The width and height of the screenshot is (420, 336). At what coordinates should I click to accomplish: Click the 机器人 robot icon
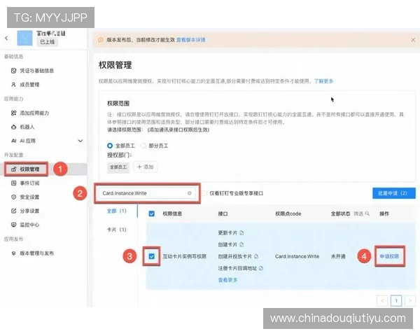(14, 127)
